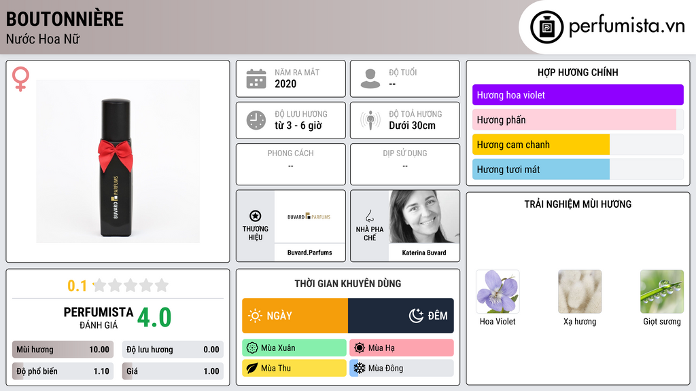Screen dimensions: 696x391
Task: Open the Giọt sương note image
Action: tap(662, 292)
